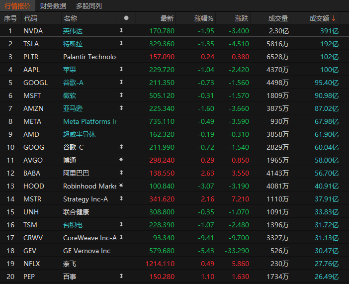Image resolution: width=349 pixels, height=284 pixels.
Task: Select the 联合健康 name cell
Action: coord(76,212)
